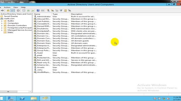Select the Guest user row
The height and width of the screenshot is (101, 181).
click(x=65, y=53)
